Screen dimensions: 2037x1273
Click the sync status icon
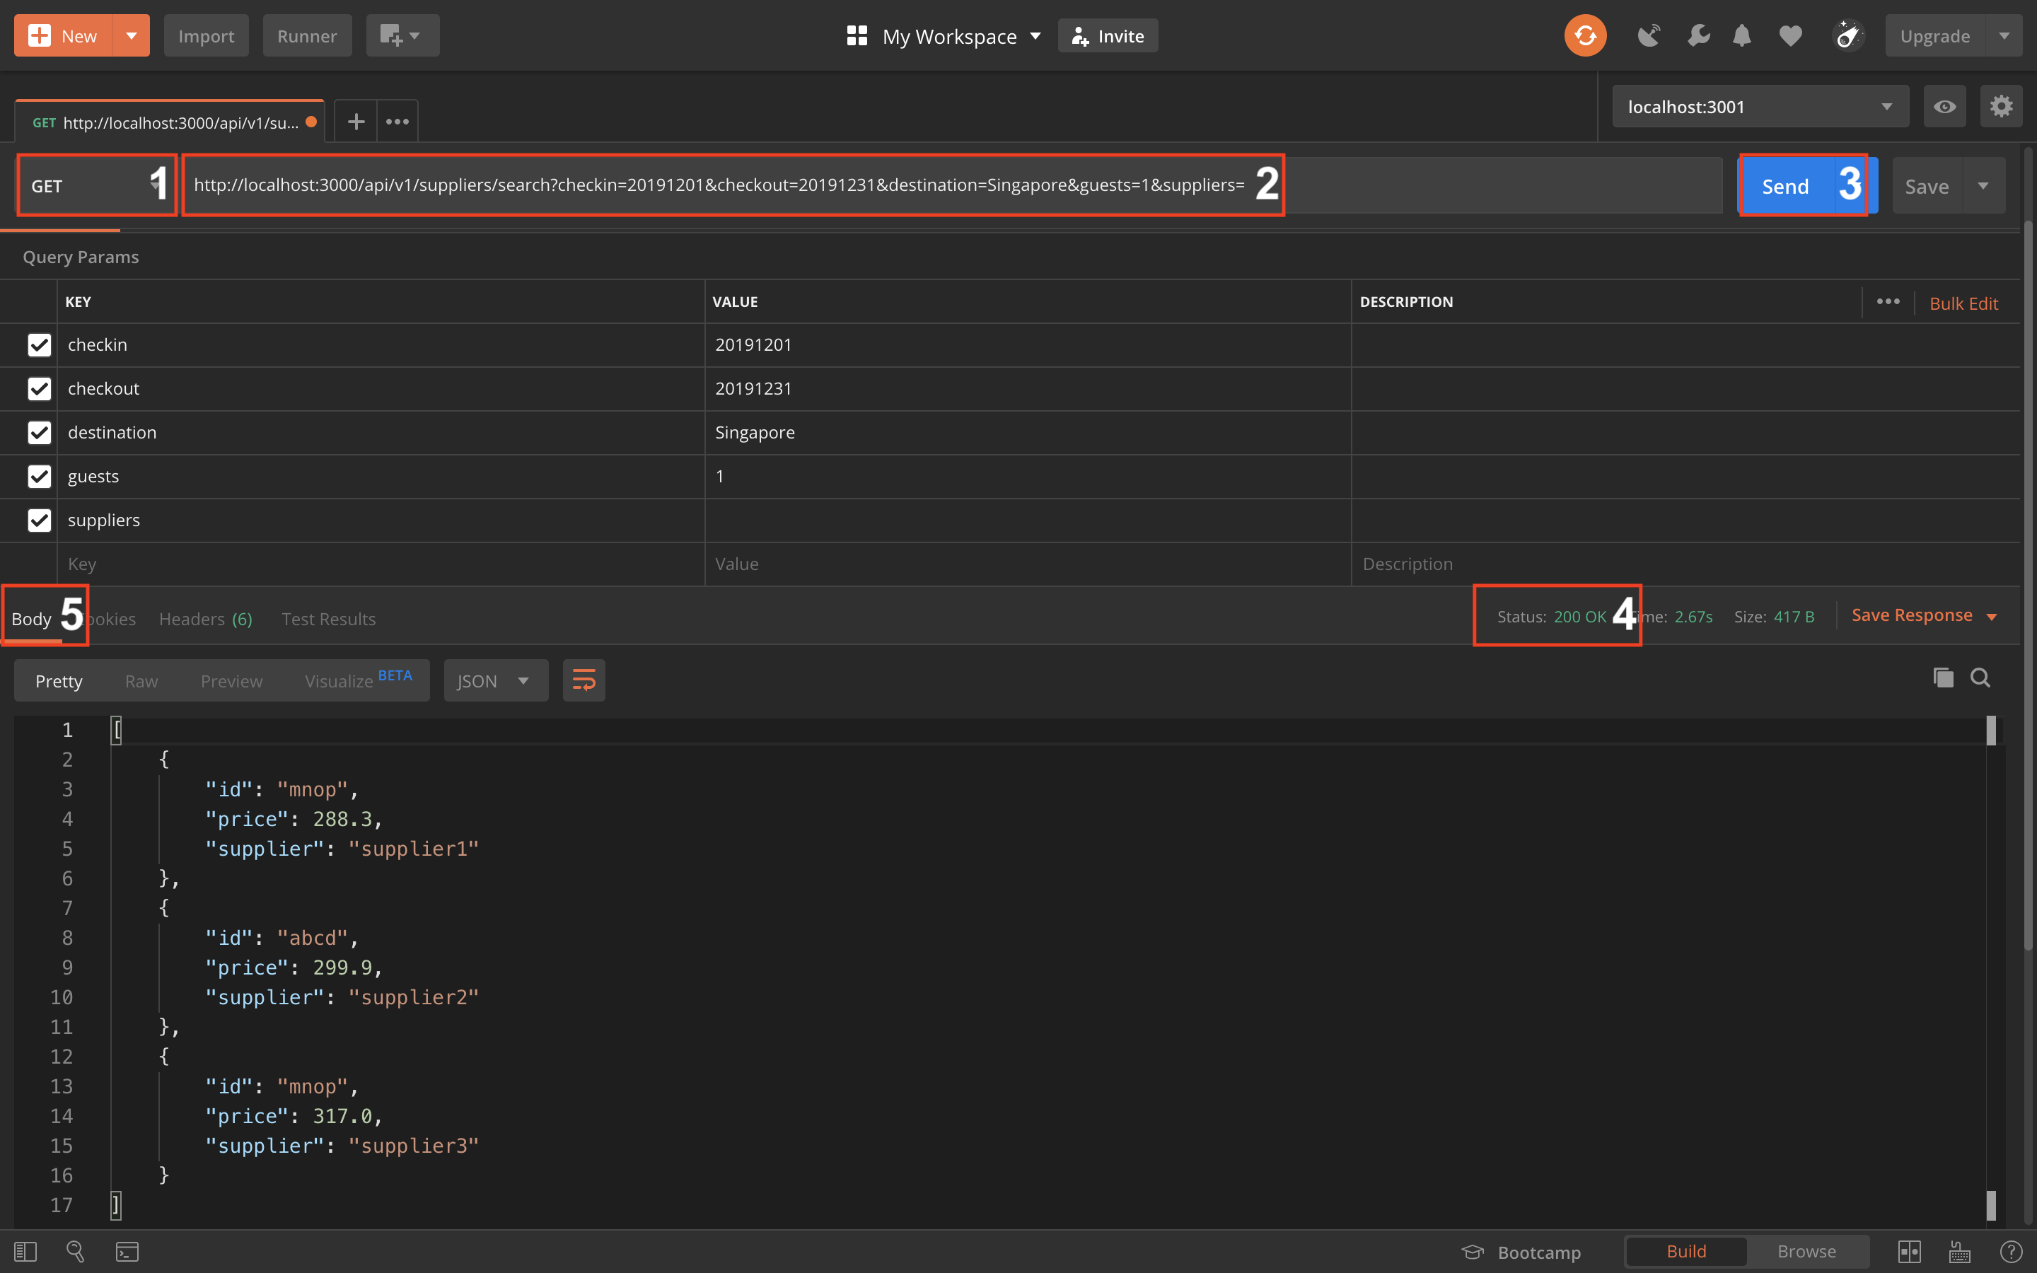[x=1585, y=35]
